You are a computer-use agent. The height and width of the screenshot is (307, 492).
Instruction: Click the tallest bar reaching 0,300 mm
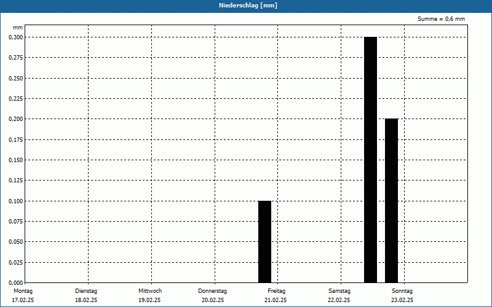tap(371, 160)
